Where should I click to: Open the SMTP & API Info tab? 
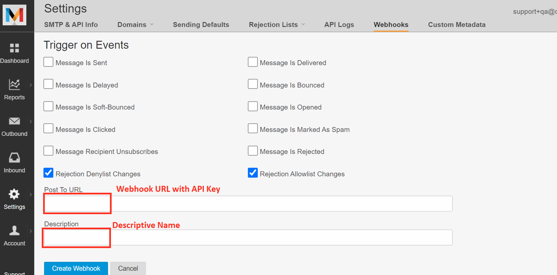(71, 25)
